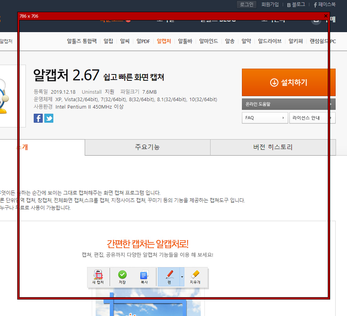Select 알약 in product menu
The width and height of the screenshot is (347, 316).
246,41
